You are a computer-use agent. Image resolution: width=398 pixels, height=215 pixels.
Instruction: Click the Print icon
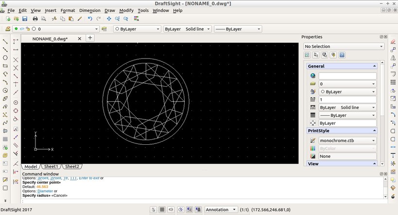click(35, 19)
